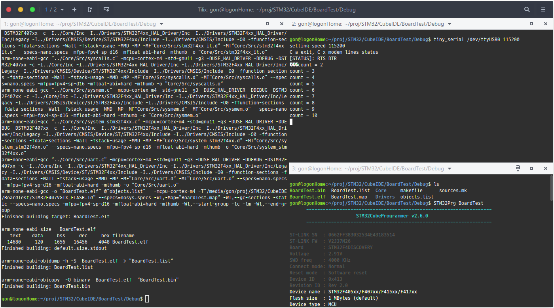Click the 'Voltage : 2.91V' line

[316, 254]
